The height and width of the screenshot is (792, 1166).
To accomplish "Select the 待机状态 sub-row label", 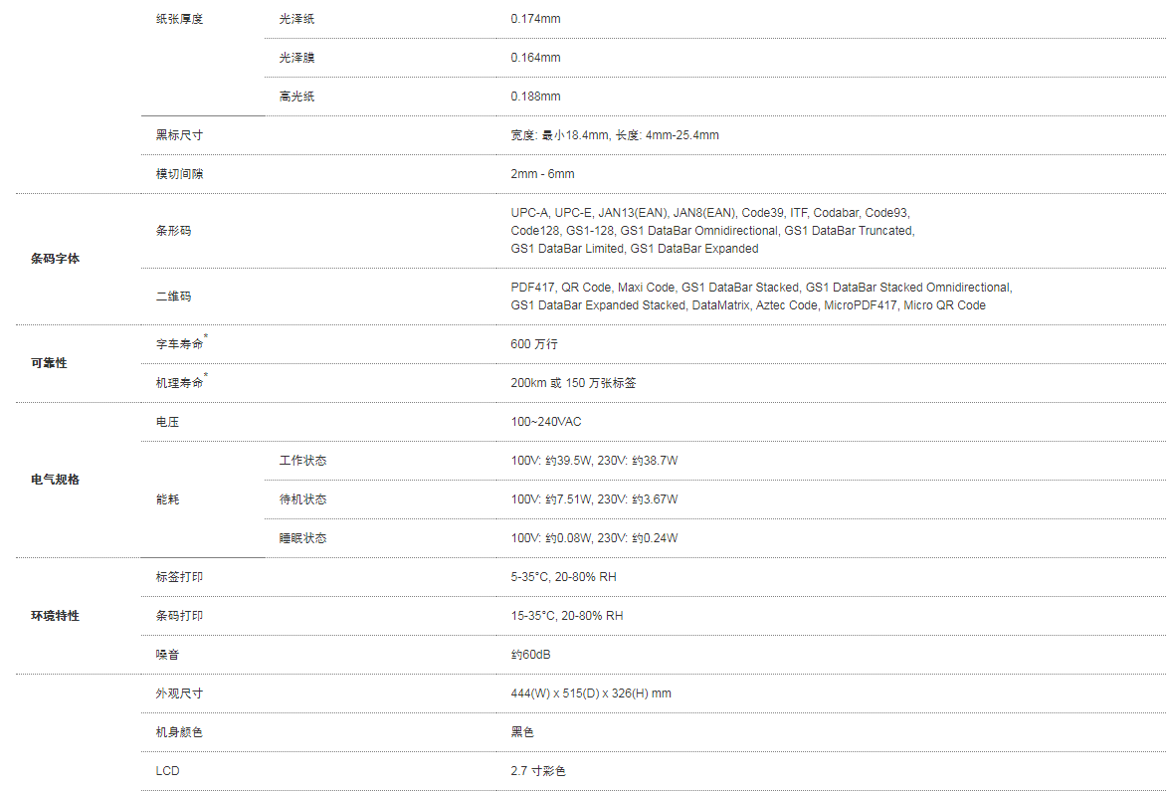I will coord(302,499).
